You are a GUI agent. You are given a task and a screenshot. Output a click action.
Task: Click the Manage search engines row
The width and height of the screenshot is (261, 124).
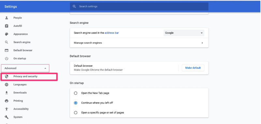139,43
